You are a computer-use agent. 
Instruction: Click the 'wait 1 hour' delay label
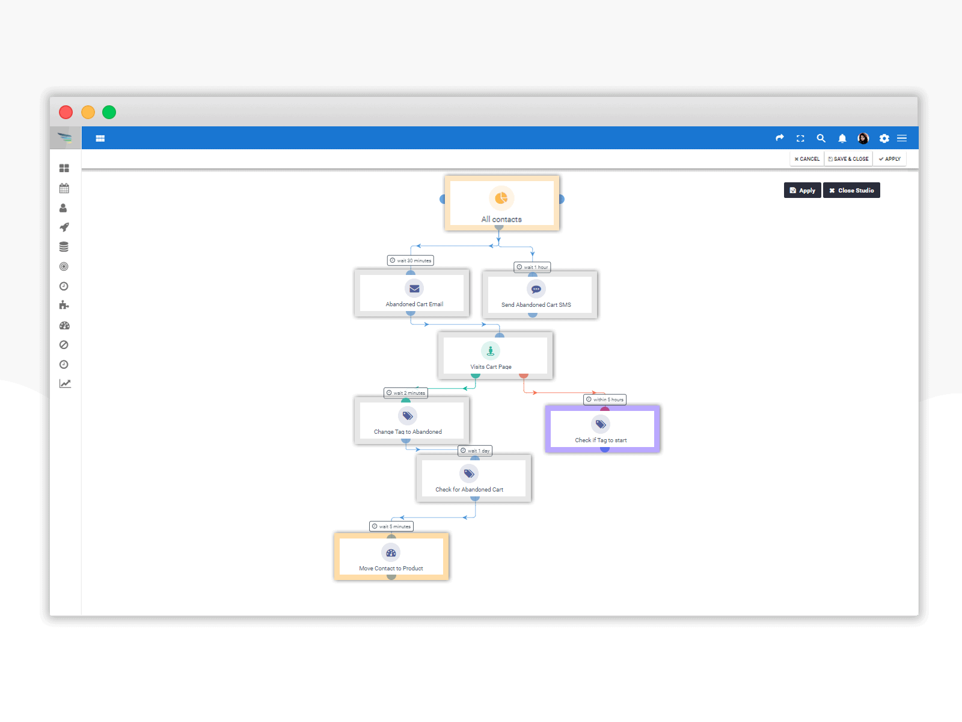click(x=532, y=267)
